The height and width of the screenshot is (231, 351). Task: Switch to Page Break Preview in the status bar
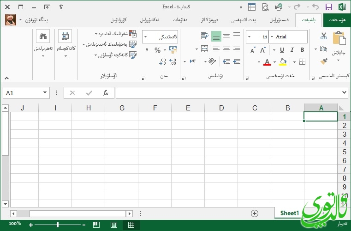(96, 225)
